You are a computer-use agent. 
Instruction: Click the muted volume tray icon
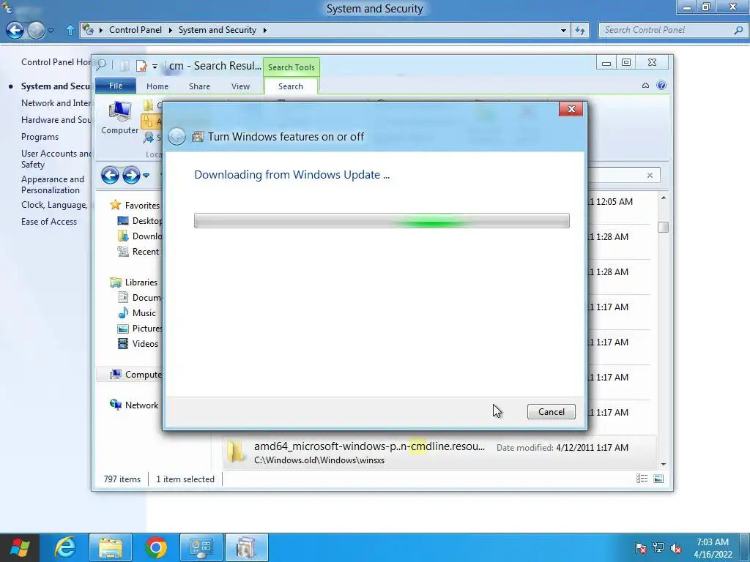pos(676,547)
